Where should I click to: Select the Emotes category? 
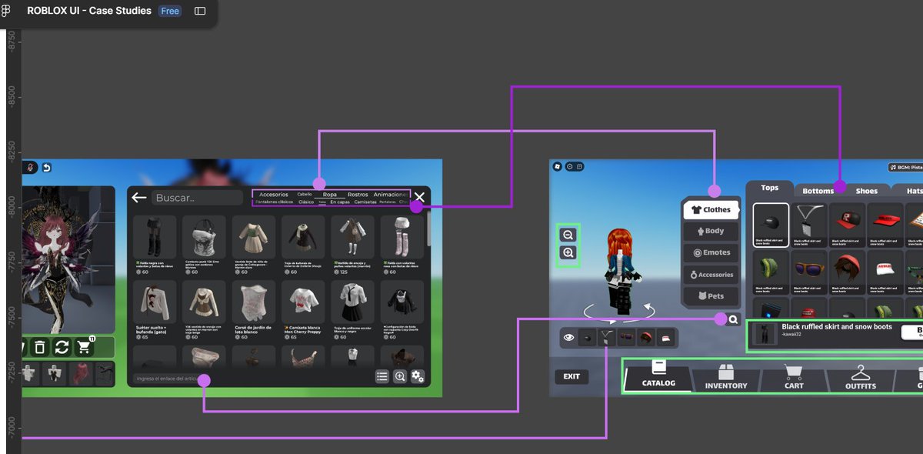(710, 252)
